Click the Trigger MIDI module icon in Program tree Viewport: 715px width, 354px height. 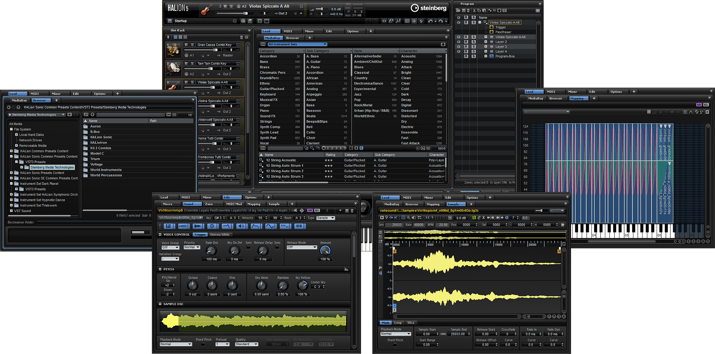click(492, 27)
